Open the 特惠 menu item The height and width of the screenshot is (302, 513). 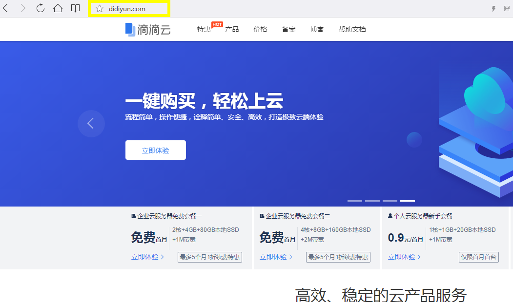(x=204, y=29)
